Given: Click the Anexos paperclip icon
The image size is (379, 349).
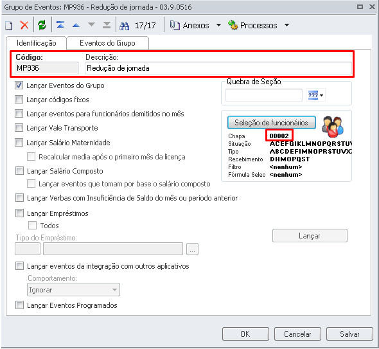Looking at the screenshot, I should click(x=175, y=26).
